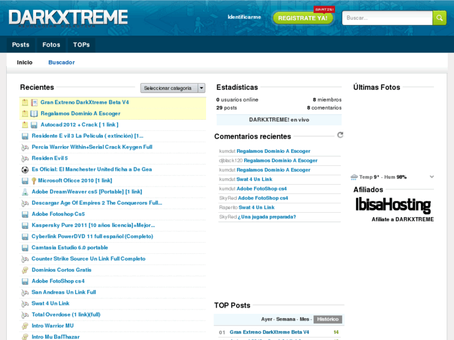The image size is (454, 340).
Task: Click the weather cloud icon near Temp
Action: click(354, 177)
